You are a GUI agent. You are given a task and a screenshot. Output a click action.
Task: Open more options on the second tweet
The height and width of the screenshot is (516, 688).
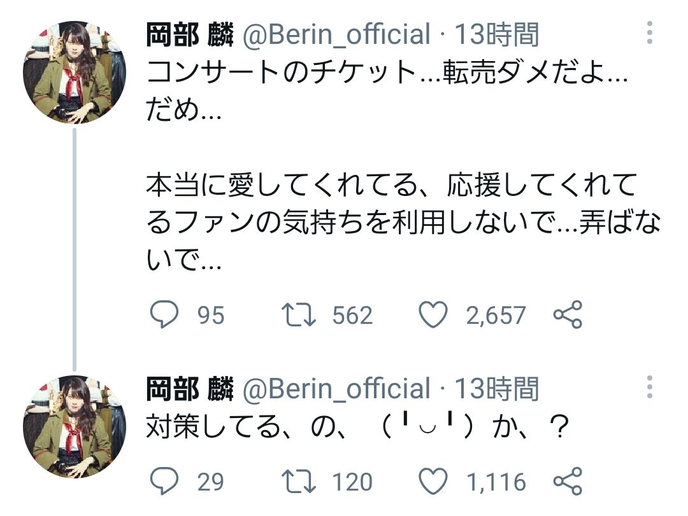[x=649, y=387]
